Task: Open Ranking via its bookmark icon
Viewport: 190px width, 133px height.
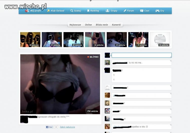Action: click(x=88, y=11)
